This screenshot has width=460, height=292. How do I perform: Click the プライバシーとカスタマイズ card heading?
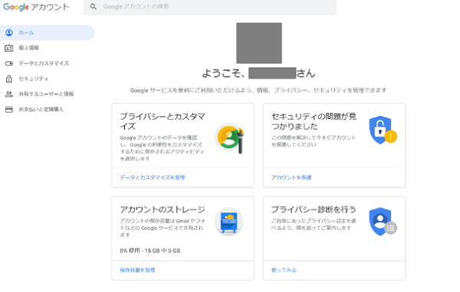163,121
